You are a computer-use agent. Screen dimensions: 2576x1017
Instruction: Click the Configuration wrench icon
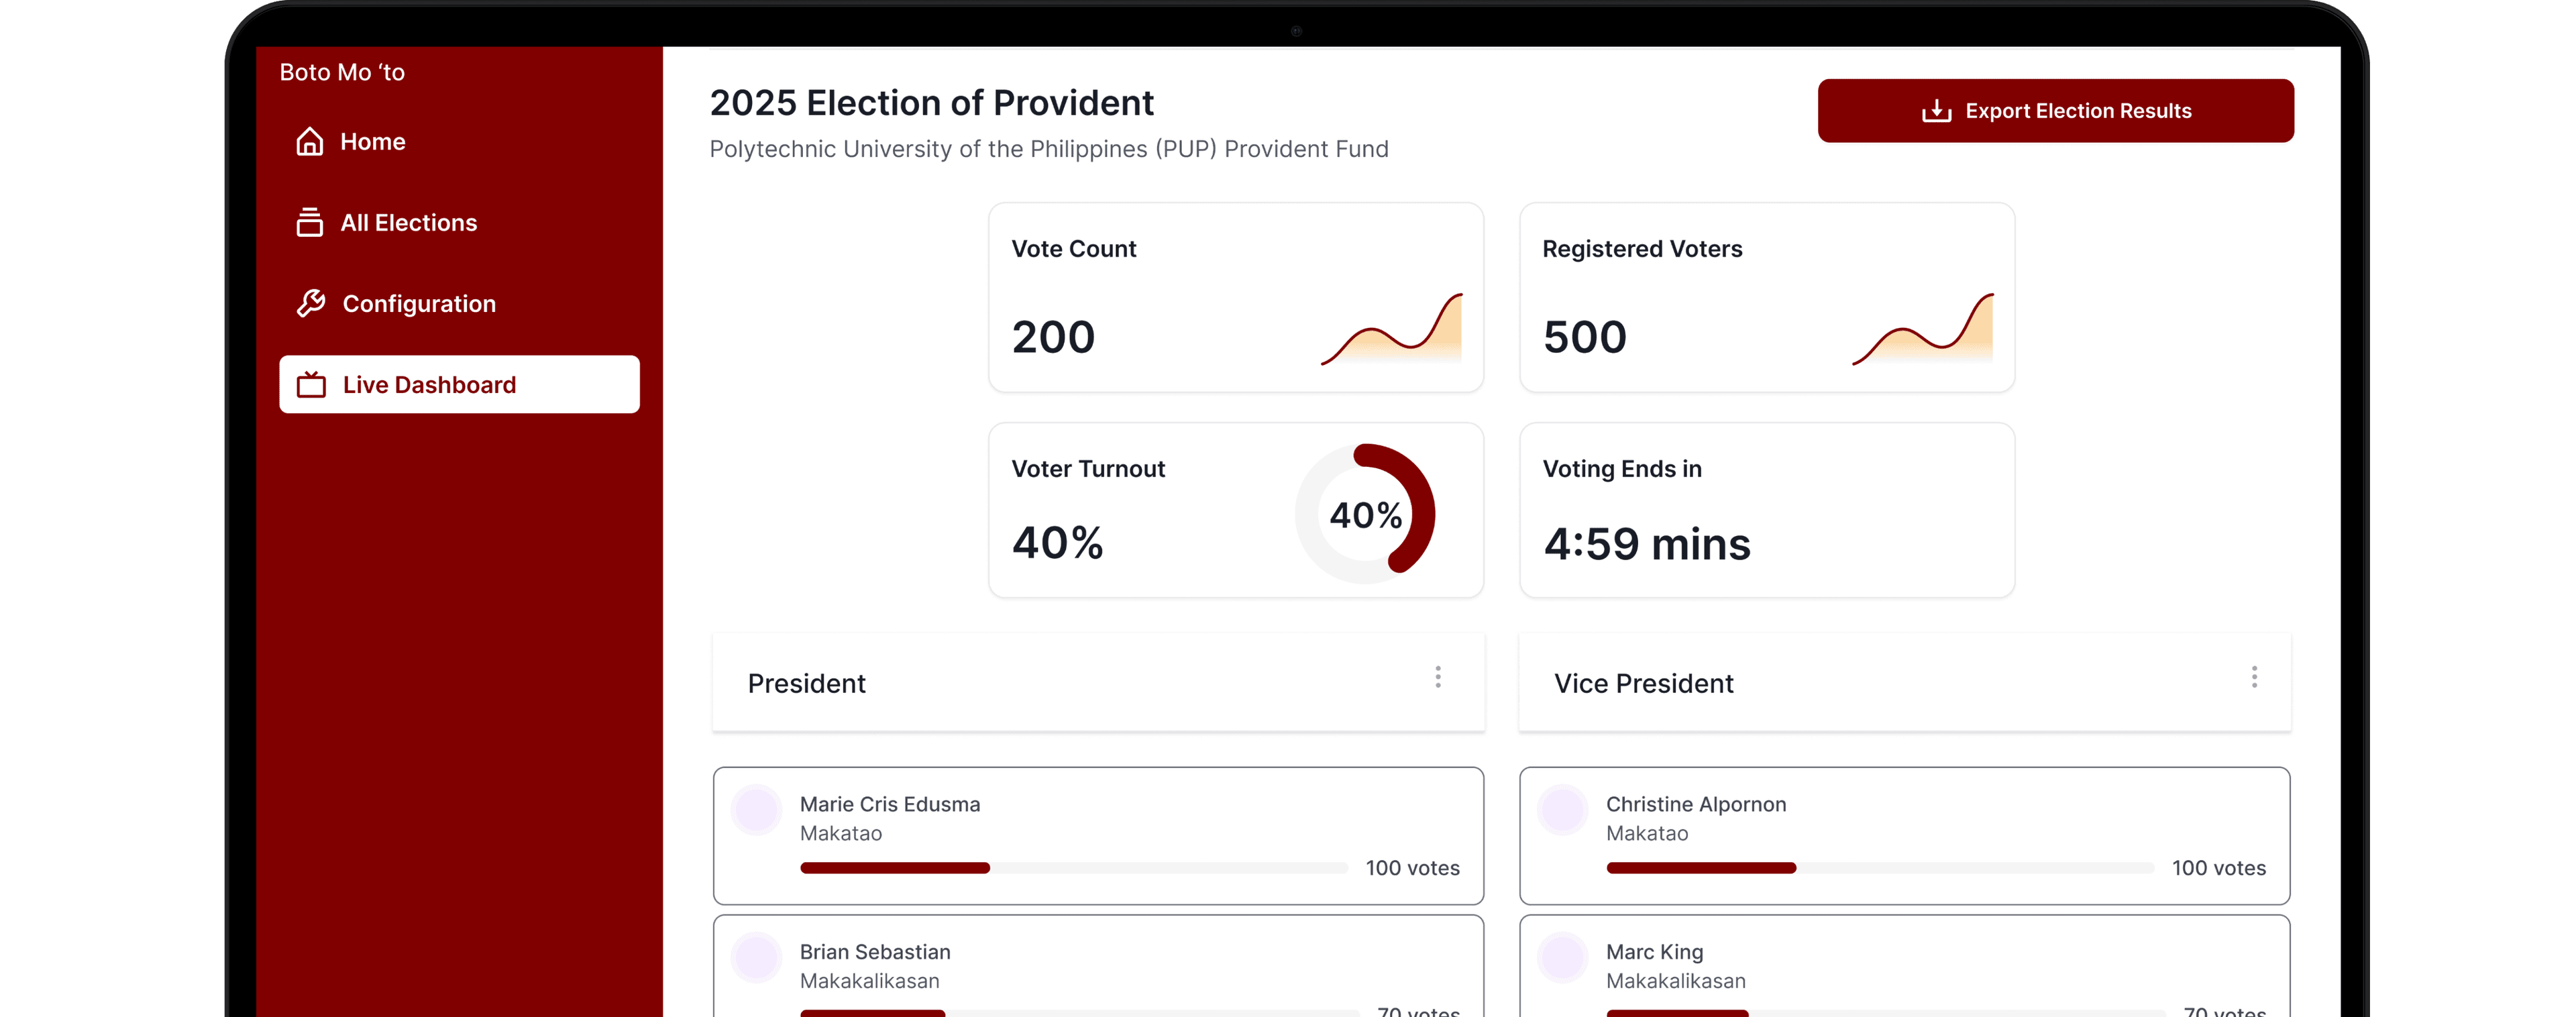pos(311,303)
